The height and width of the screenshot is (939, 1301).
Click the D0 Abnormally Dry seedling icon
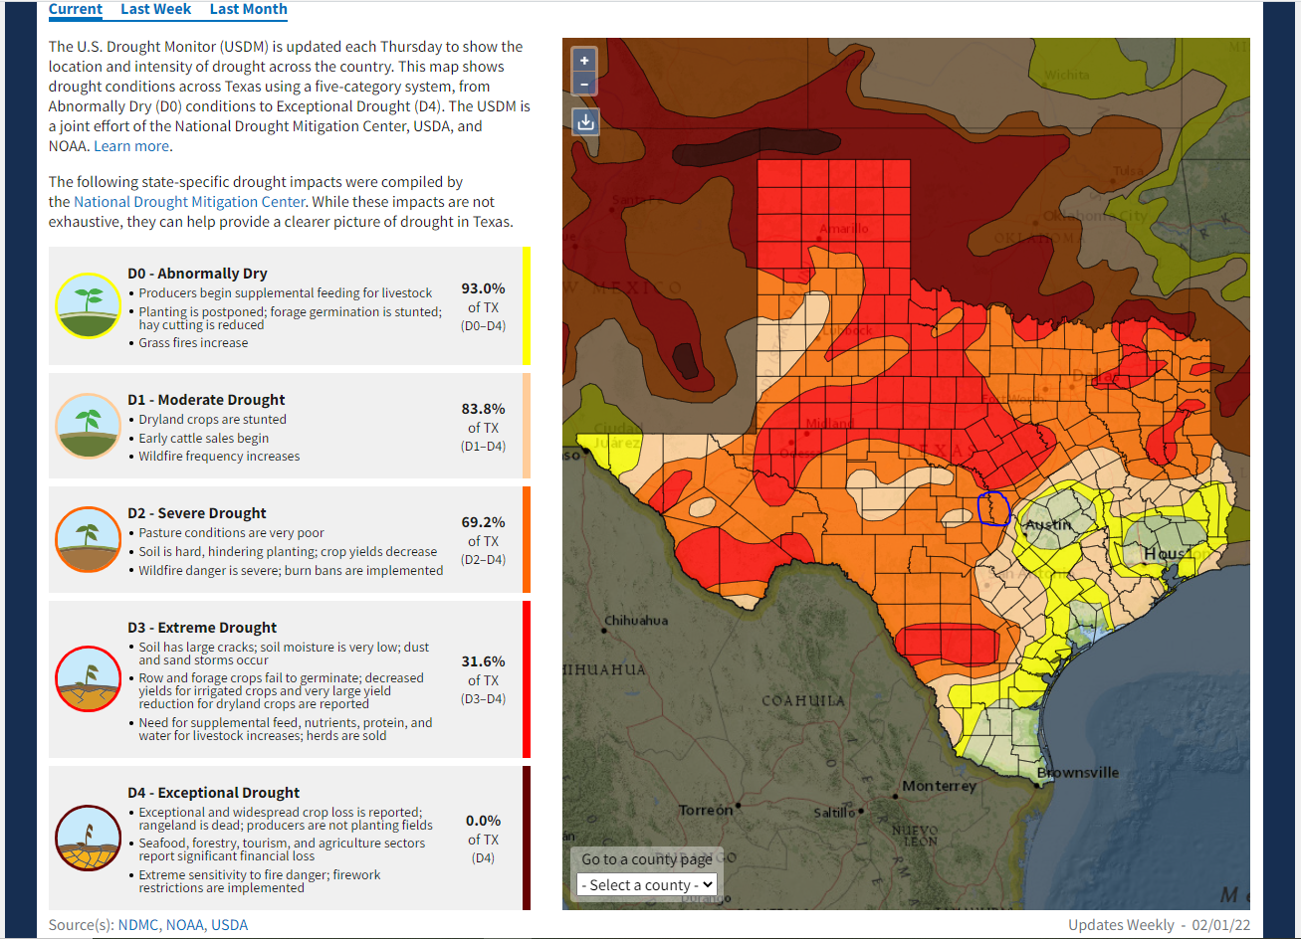tap(88, 305)
